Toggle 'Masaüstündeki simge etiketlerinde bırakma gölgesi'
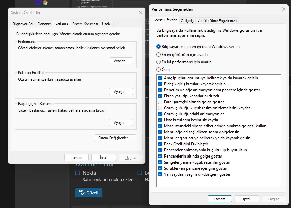 [160, 126]
